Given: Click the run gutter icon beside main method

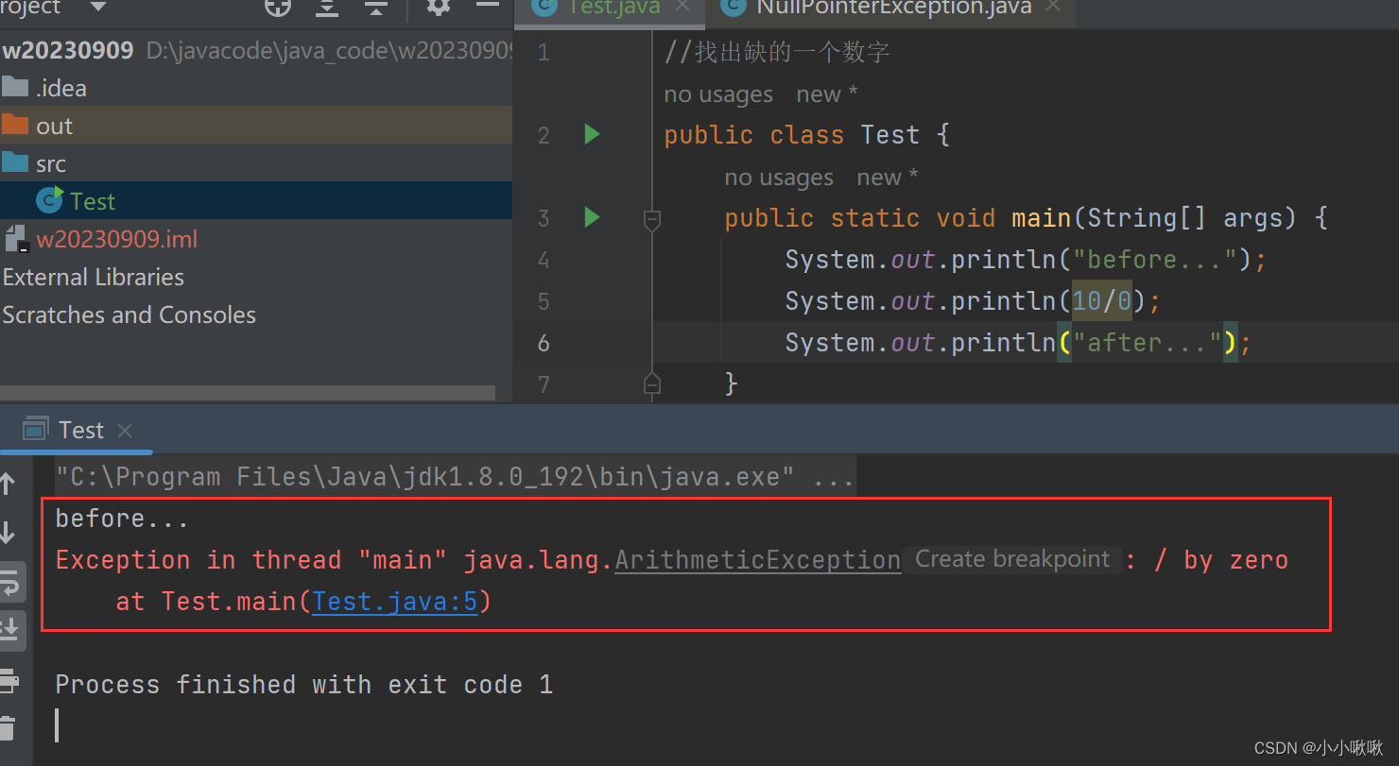Looking at the screenshot, I should 592,218.
